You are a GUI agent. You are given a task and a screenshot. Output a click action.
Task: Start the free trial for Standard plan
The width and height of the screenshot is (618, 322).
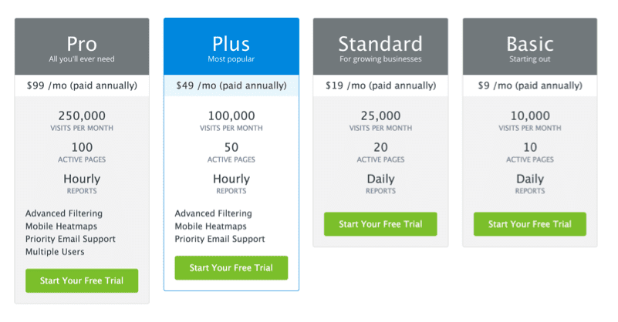pyautogui.click(x=380, y=224)
